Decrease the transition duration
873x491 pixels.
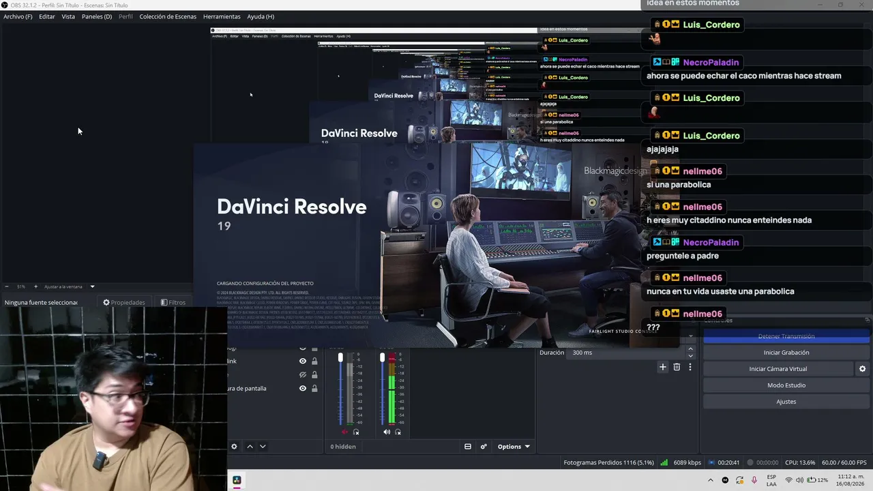(x=690, y=356)
